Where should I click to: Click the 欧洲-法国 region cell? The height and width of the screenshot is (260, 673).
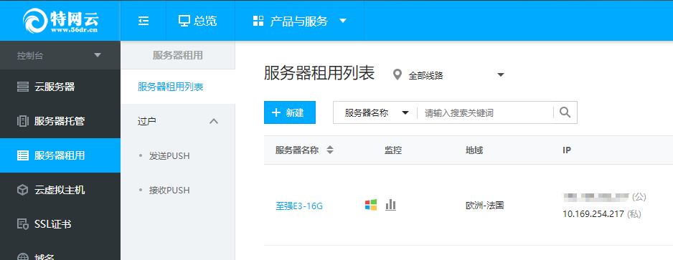tap(484, 205)
